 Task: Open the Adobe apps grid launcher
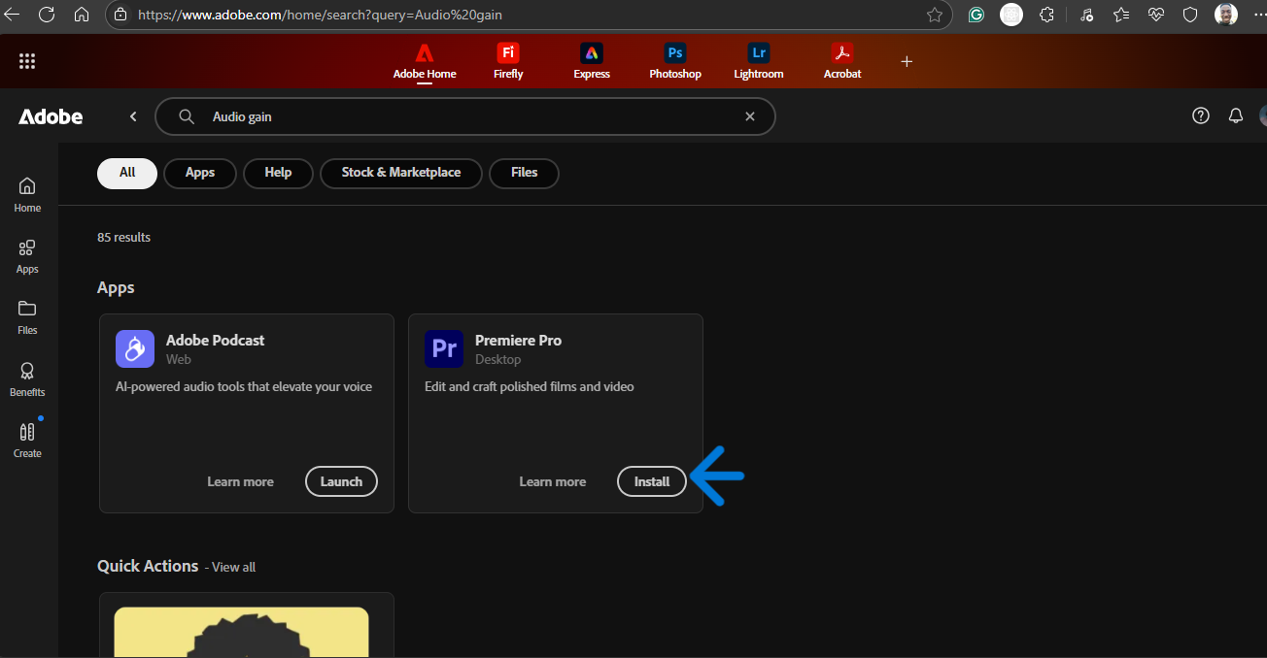click(27, 61)
